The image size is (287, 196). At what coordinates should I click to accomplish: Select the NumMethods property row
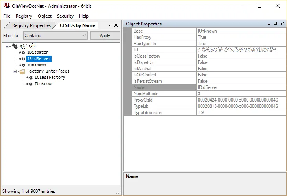pyautogui.click(x=209, y=94)
